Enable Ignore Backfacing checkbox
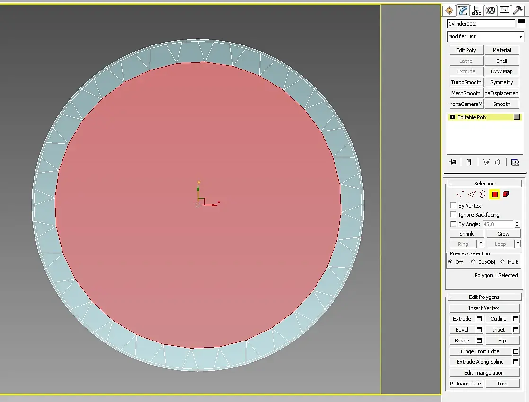Viewport: 529px width, 402px height. [x=453, y=215]
